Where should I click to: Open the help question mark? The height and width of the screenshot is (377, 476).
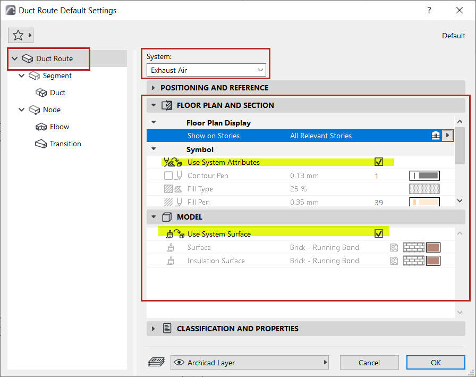pyautogui.click(x=429, y=10)
